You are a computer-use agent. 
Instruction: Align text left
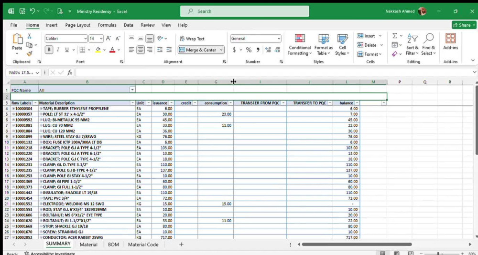[131, 50]
